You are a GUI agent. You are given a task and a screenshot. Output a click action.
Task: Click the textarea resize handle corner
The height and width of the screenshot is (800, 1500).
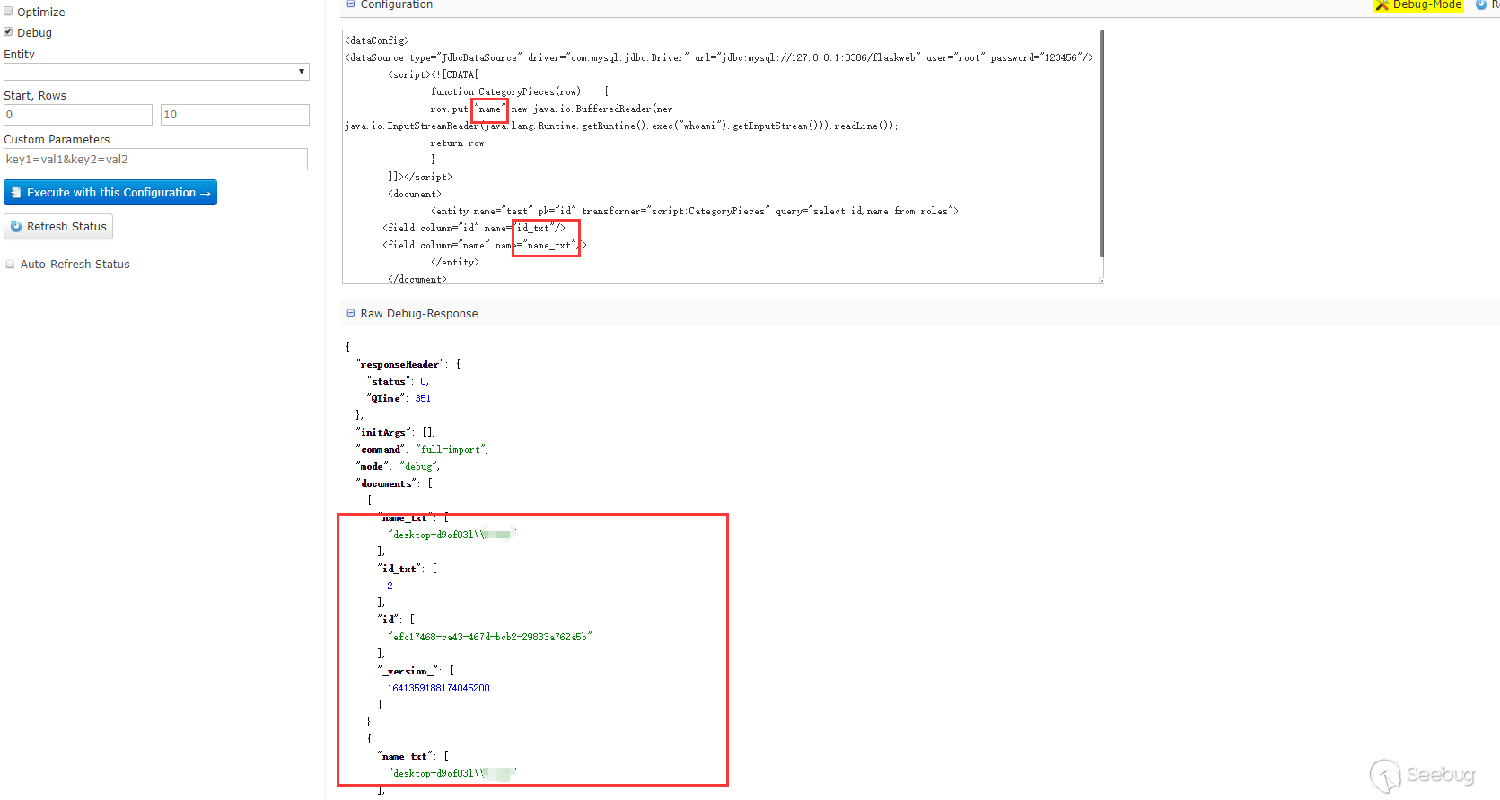pos(1101,281)
